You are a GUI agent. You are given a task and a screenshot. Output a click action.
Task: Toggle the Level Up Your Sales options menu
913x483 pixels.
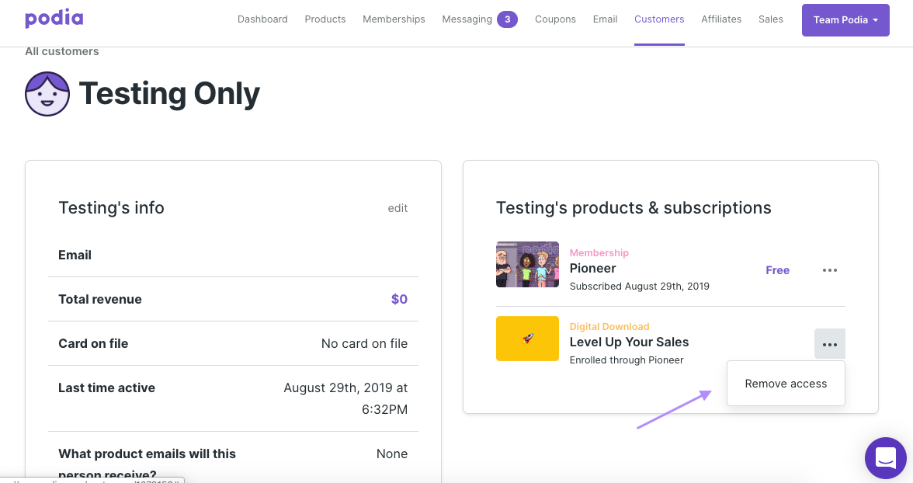pos(829,344)
